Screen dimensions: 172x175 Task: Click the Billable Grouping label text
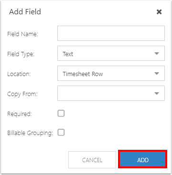(x=30, y=133)
